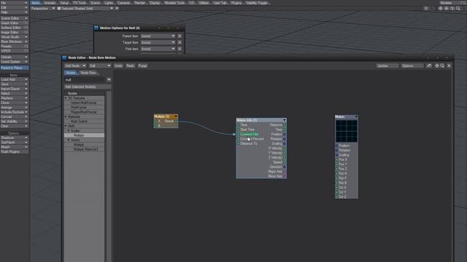Click the Motion node preview thumbnail

347,131
